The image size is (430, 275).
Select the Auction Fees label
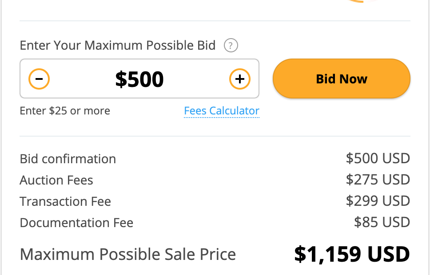click(56, 180)
